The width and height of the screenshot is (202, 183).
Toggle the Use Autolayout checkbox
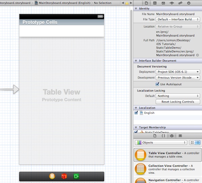pos(158,84)
